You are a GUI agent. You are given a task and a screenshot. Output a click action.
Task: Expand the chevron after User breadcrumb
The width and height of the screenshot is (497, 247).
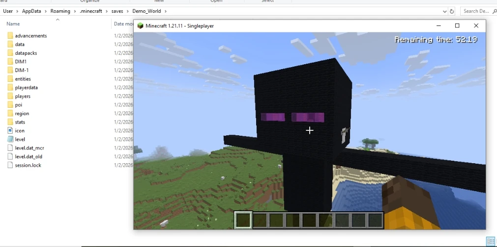click(x=17, y=11)
